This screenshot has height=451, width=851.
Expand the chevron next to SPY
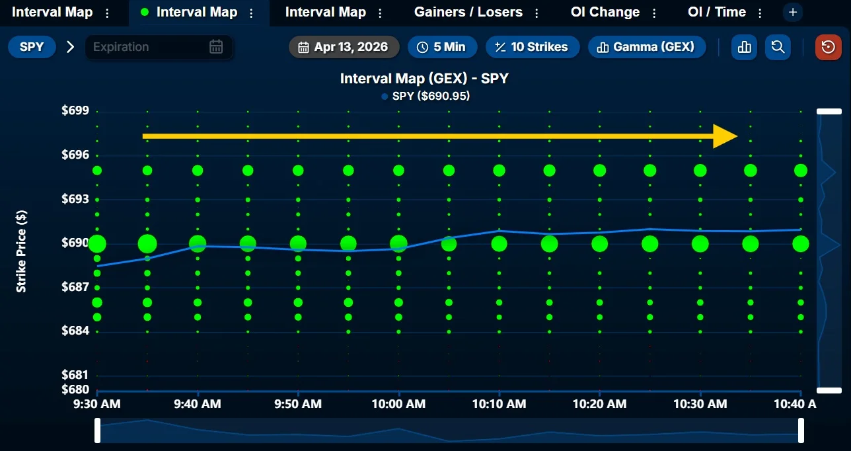pos(71,47)
